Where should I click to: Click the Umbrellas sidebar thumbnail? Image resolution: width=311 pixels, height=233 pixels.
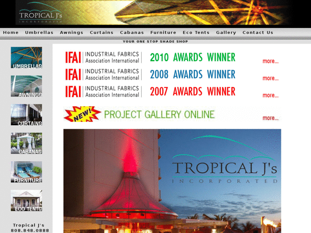click(x=27, y=58)
